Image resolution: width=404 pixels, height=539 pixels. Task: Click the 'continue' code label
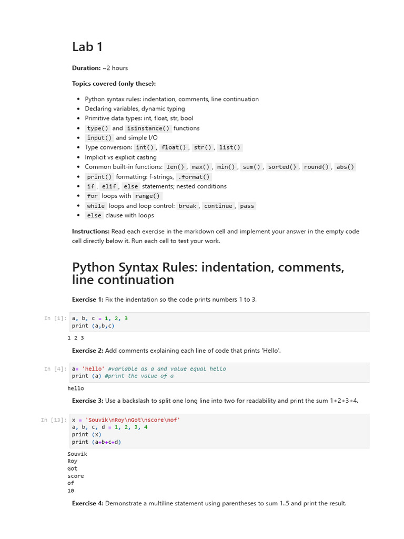[218, 206]
